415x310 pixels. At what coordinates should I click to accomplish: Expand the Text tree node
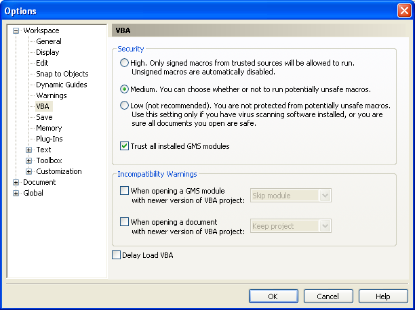[x=29, y=150]
